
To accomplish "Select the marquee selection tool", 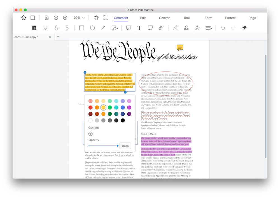I will (x=105, y=18).
